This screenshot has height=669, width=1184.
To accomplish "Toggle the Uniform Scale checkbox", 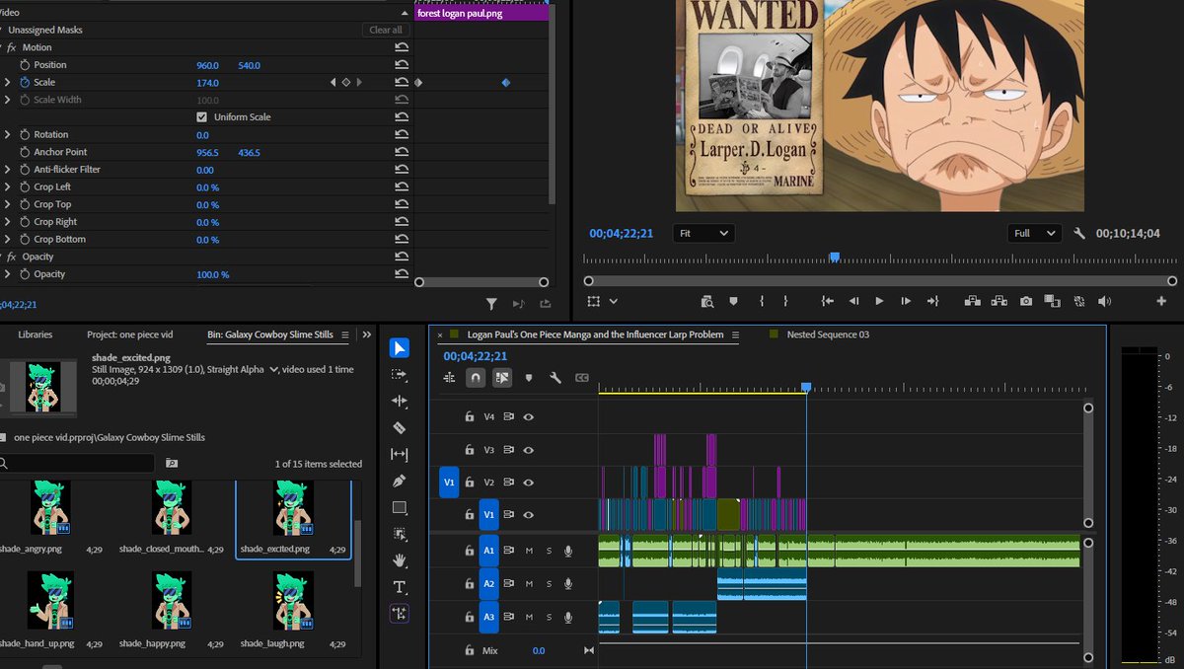I will [x=203, y=117].
